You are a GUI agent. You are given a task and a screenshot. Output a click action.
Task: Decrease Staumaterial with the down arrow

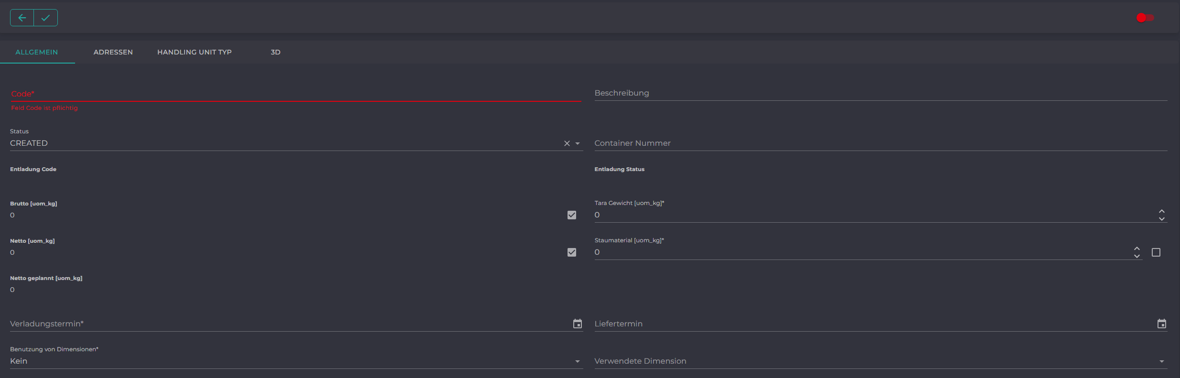pyautogui.click(x=1137, y=256)
